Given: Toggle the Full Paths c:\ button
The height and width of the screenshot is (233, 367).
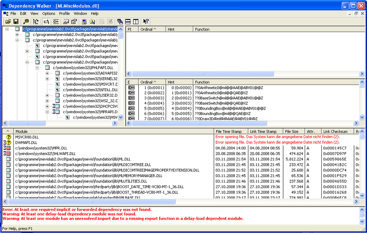Looking at the screenshot, I should click(46, 22).
